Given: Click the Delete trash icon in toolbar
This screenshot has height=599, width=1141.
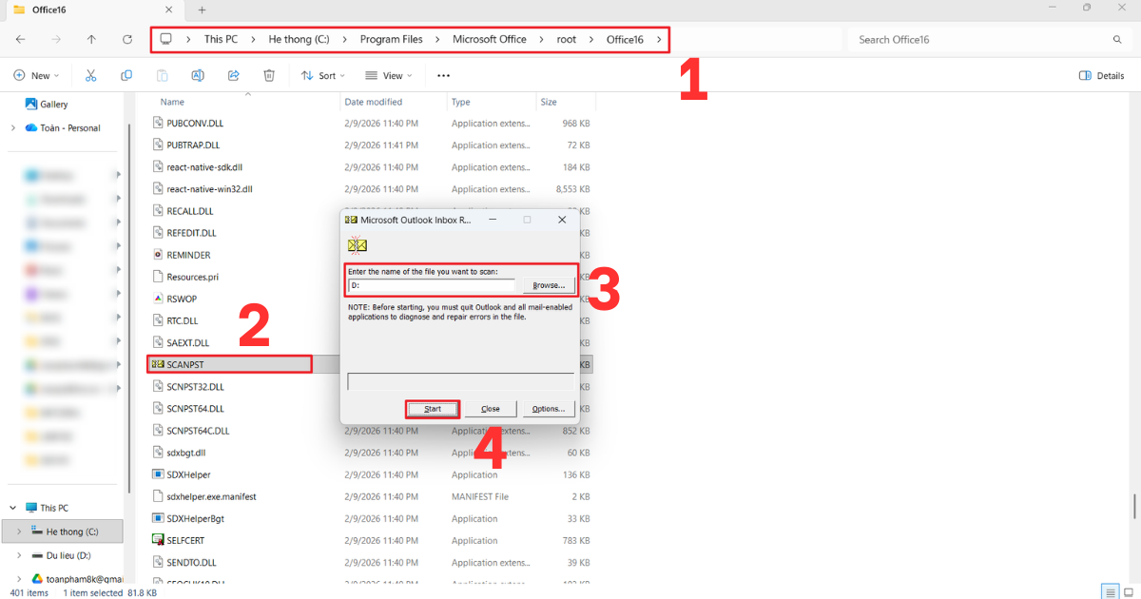Looking at the screenshot, I should 269,75.
